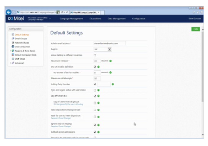208x146 pixels.
Task: Click the Mitel logo
Action: pyautogui.click(x=16, y=19)
